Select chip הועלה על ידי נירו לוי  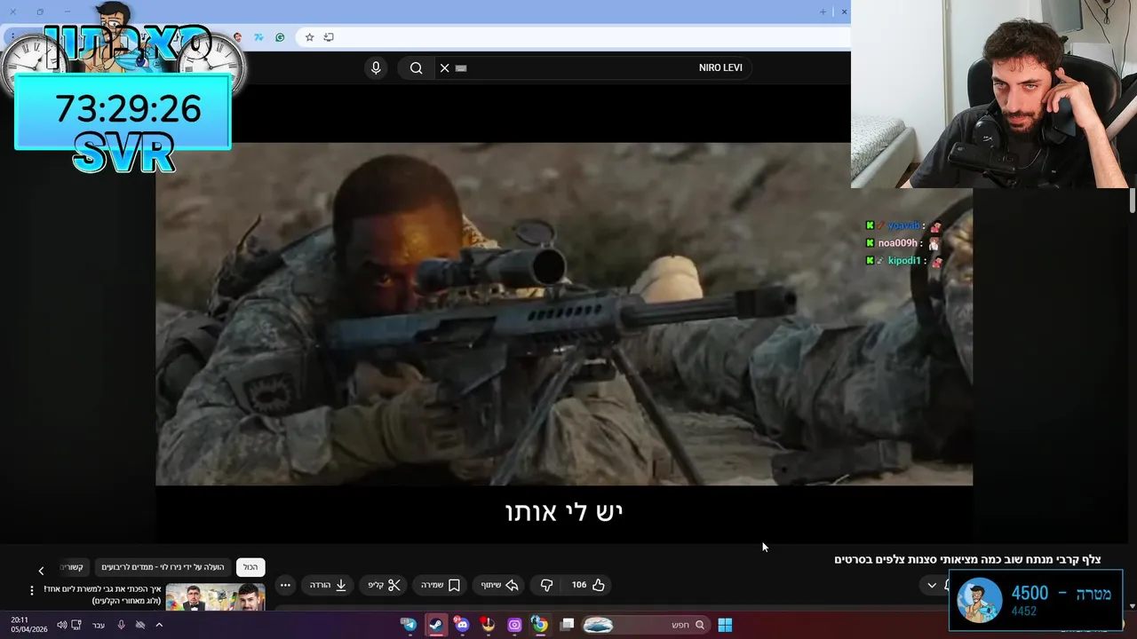point(163,567)
